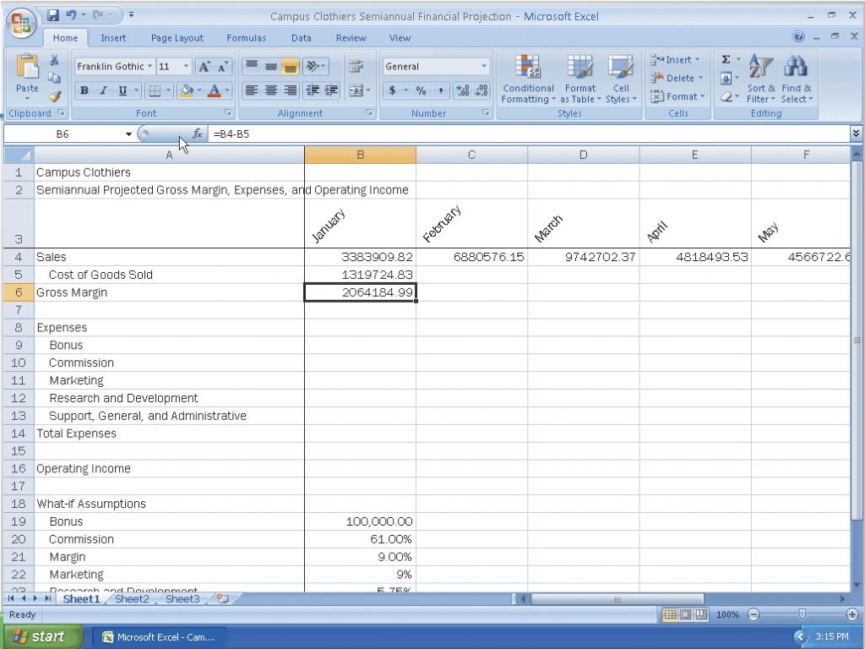The height and width of the screenshot is (649, 865).
Task: Click Microsoft Excel taskbar button
Action: pos(160,637)
